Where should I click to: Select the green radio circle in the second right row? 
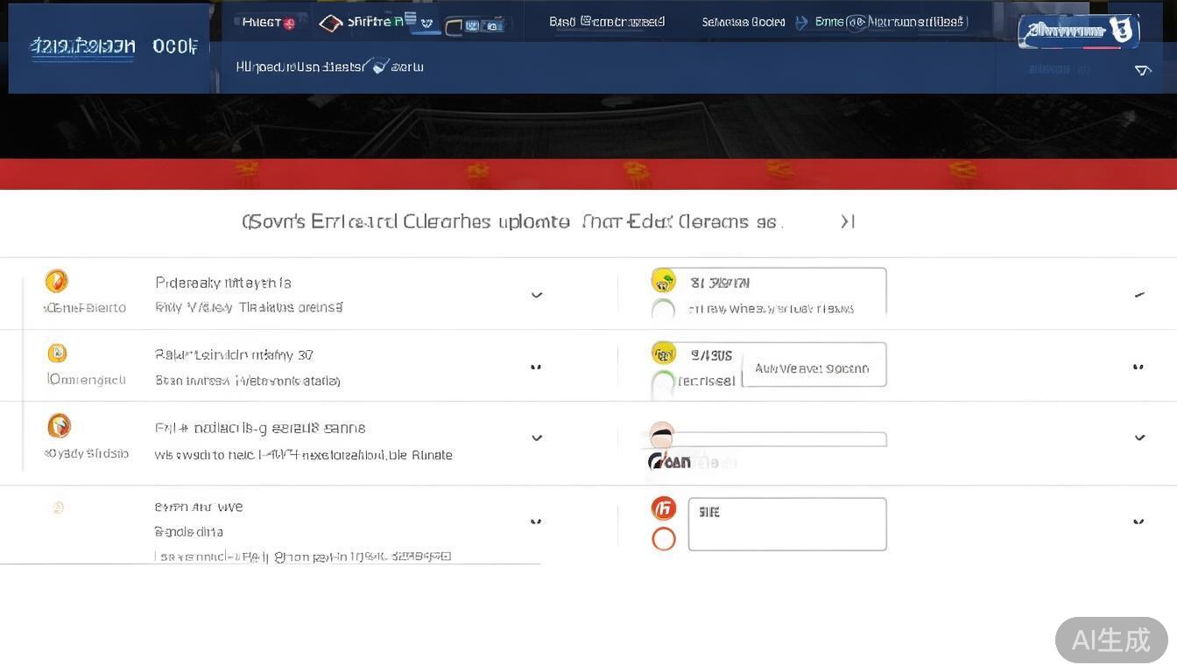pyautogui.click(x=664, y=382)
